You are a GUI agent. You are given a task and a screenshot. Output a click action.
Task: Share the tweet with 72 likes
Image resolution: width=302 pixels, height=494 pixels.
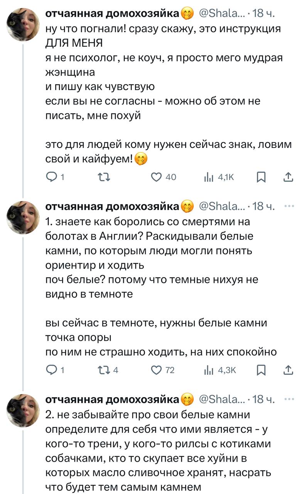288,370
